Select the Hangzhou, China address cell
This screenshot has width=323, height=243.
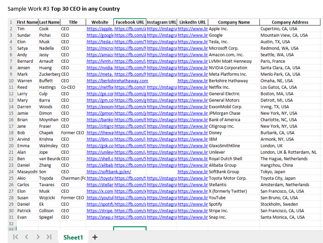click(290, 165)
